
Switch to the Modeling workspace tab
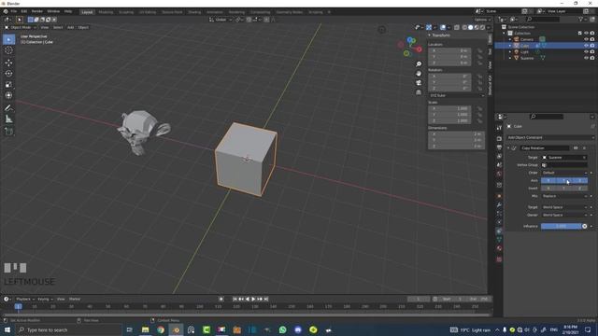(x=106, y=12)
